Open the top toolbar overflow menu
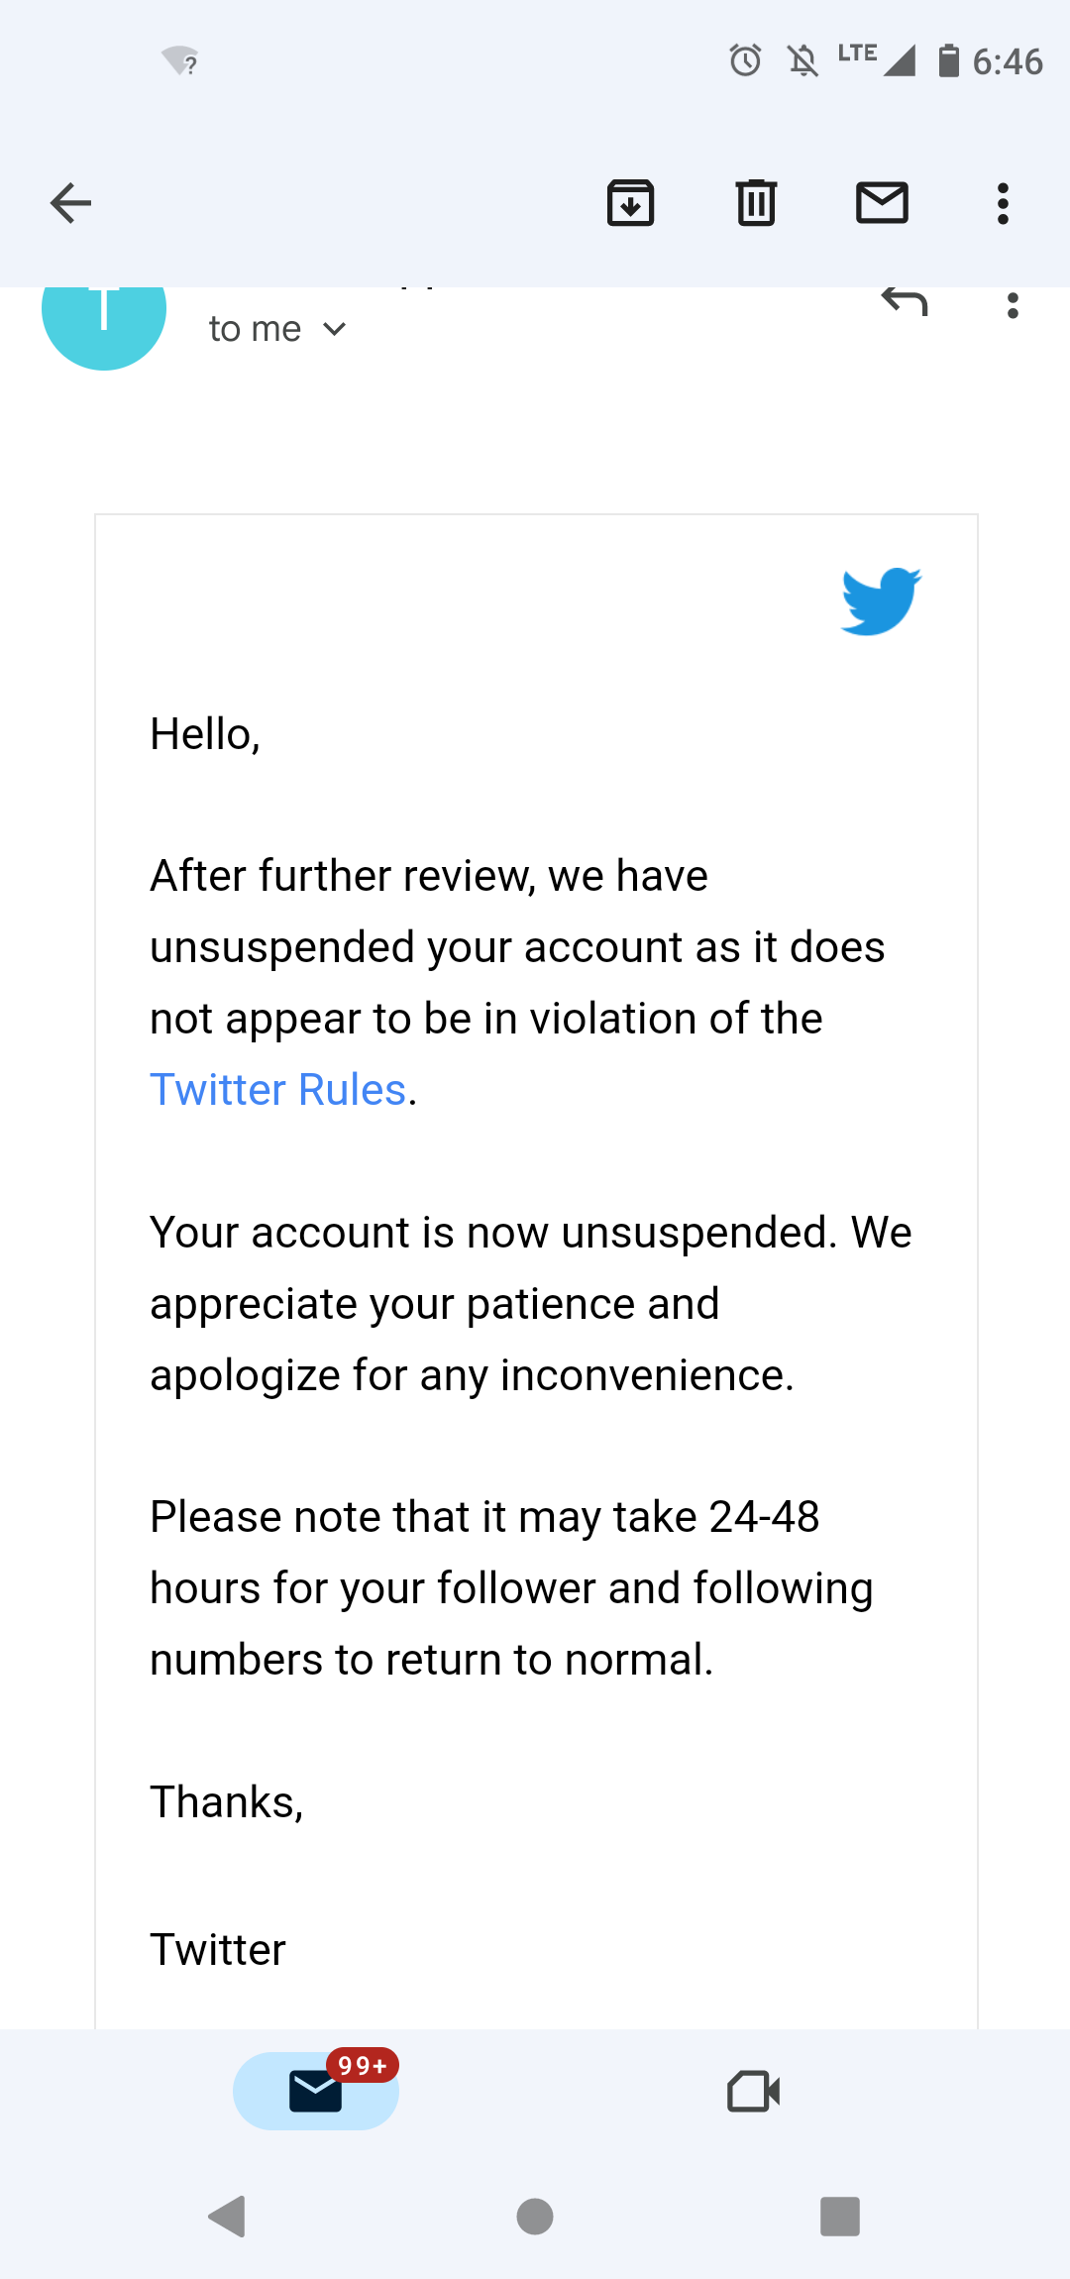The width and height of the screenshot is (1070, 2279). coord(1003,204)
